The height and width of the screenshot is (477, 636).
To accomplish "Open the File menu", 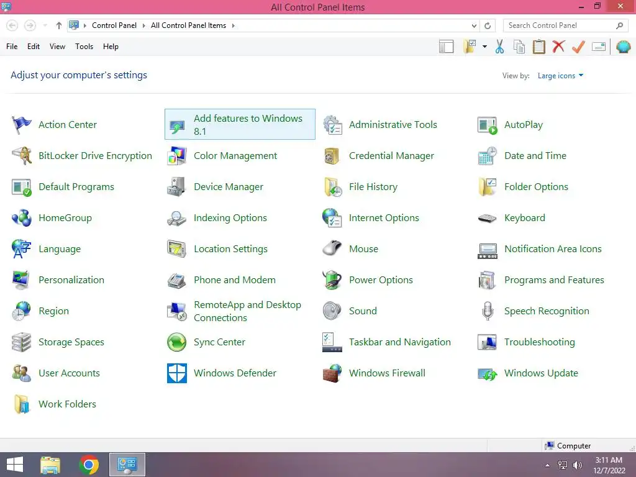I will coord(12,47).
